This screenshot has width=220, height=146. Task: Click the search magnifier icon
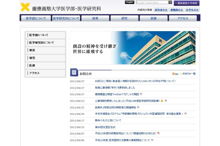coord(170,3)
